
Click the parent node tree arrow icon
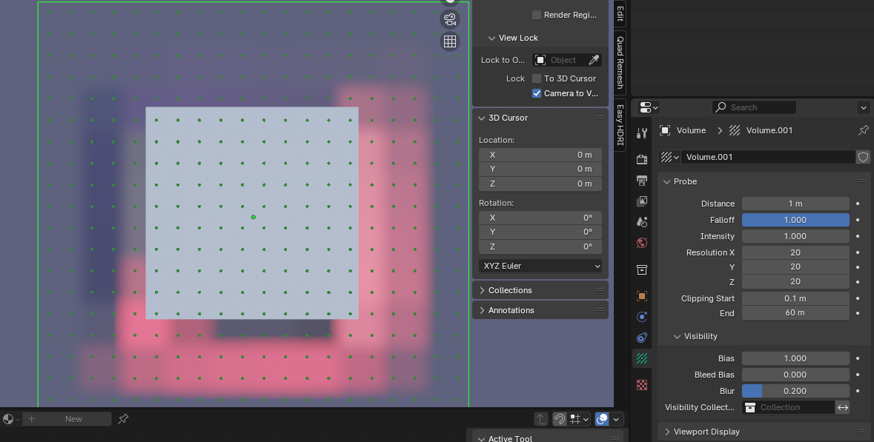pyautogui.click(x=540, y=419)
